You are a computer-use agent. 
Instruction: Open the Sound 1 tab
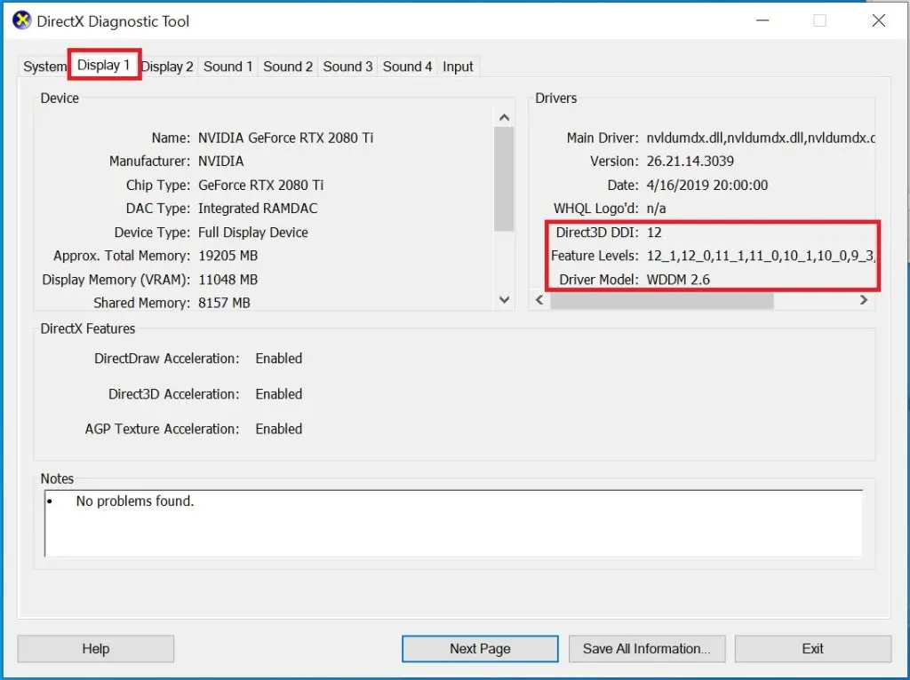coord(227,67)
